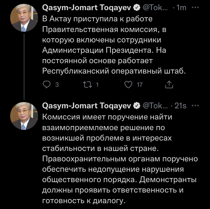Click the avatar photo on second tweet
The image size is (210, 209).
coord(24,116)
